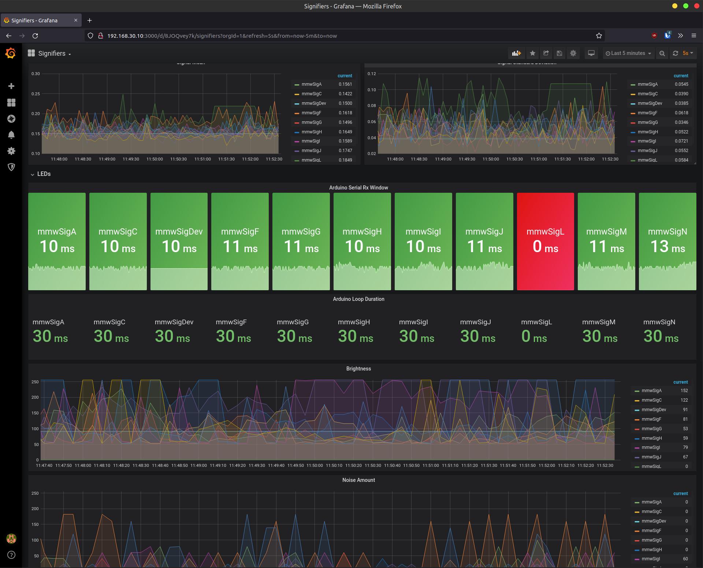Toggle mmwSigC series in Signal Mean legend
The height and width of the screenshot is (568, 703).
pos(312,94)
